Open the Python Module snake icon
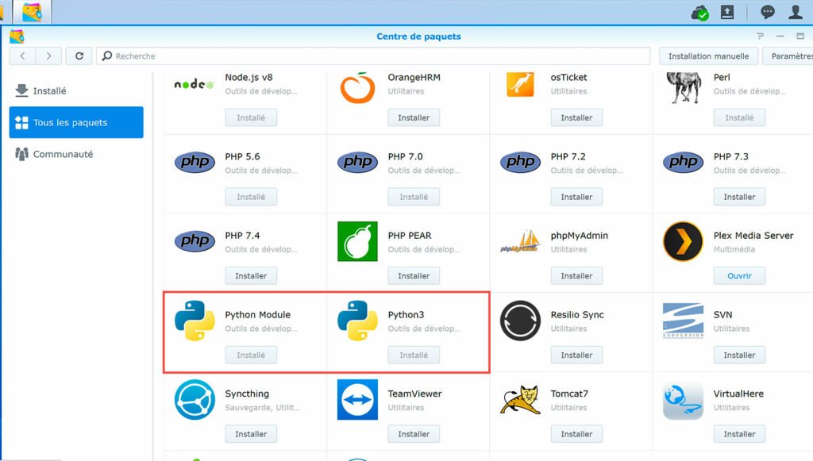 (x=195, y=321)
